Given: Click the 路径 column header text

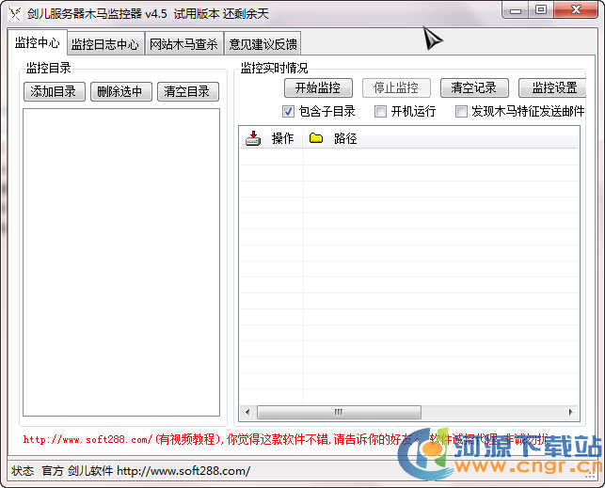Looking at the screenshot, I should pyautogui.click(x=345, y=138).
